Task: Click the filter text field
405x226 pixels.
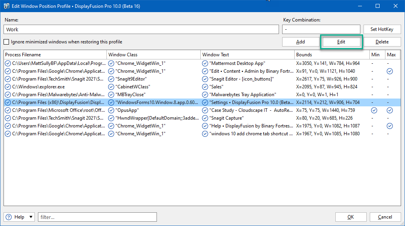Action: point(97,217)
